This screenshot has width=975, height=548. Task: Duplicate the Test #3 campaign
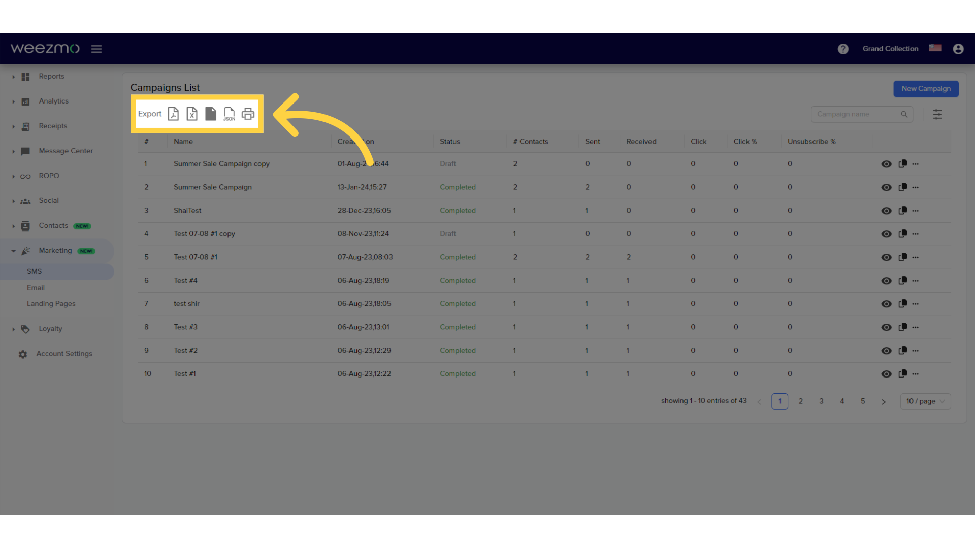point(902,327)
